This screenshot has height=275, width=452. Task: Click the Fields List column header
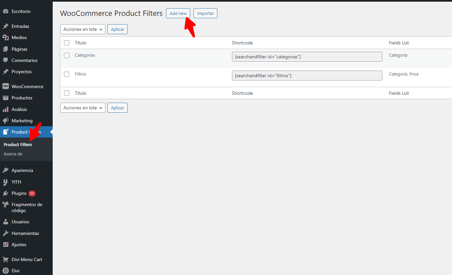(399, 43)
